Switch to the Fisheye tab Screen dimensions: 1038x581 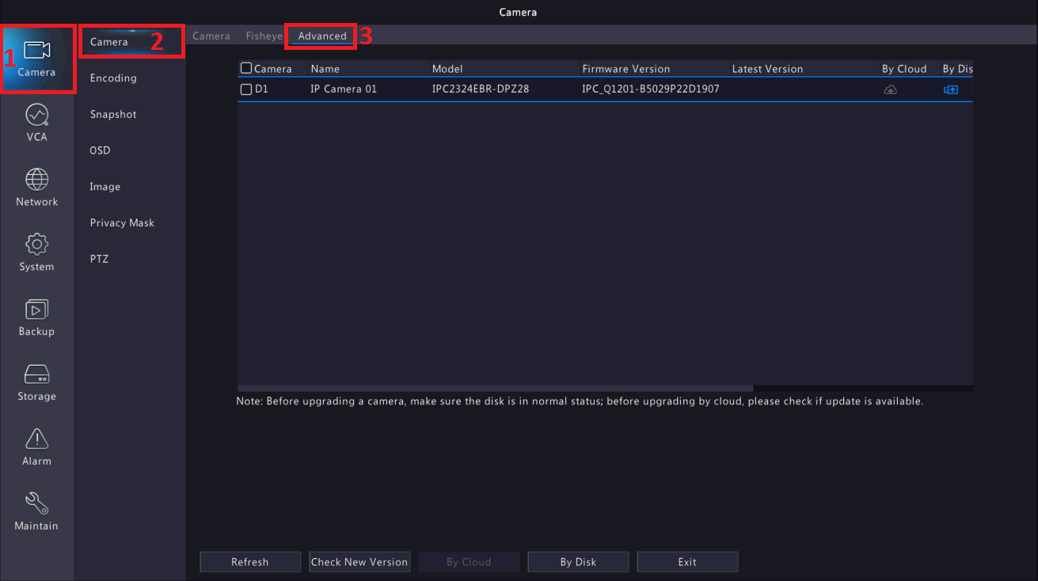[x=264, y=36]
